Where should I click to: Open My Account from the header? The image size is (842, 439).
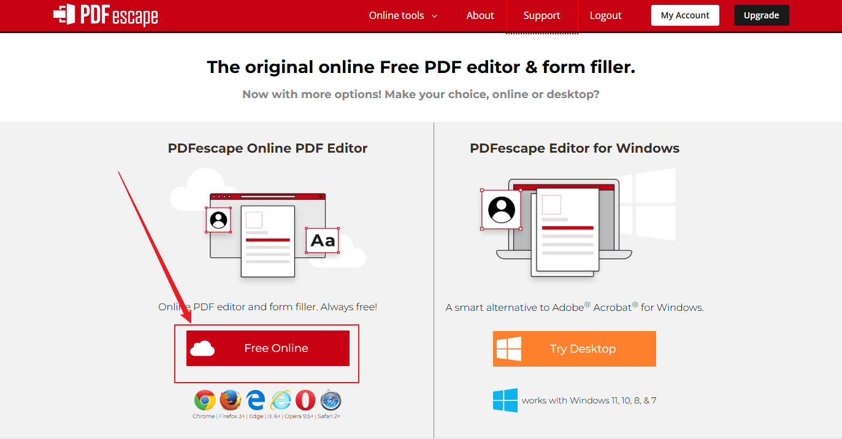pos(685,15)
